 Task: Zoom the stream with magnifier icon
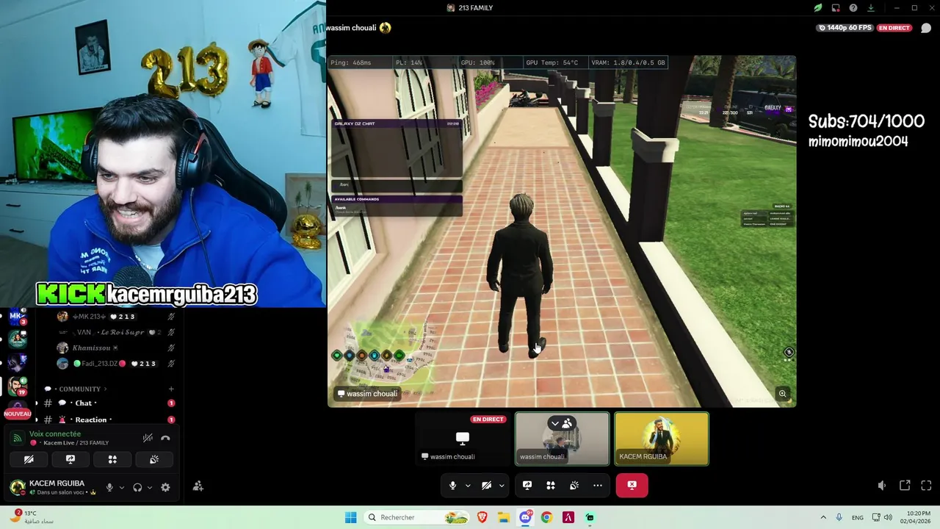tap(783, 394)
